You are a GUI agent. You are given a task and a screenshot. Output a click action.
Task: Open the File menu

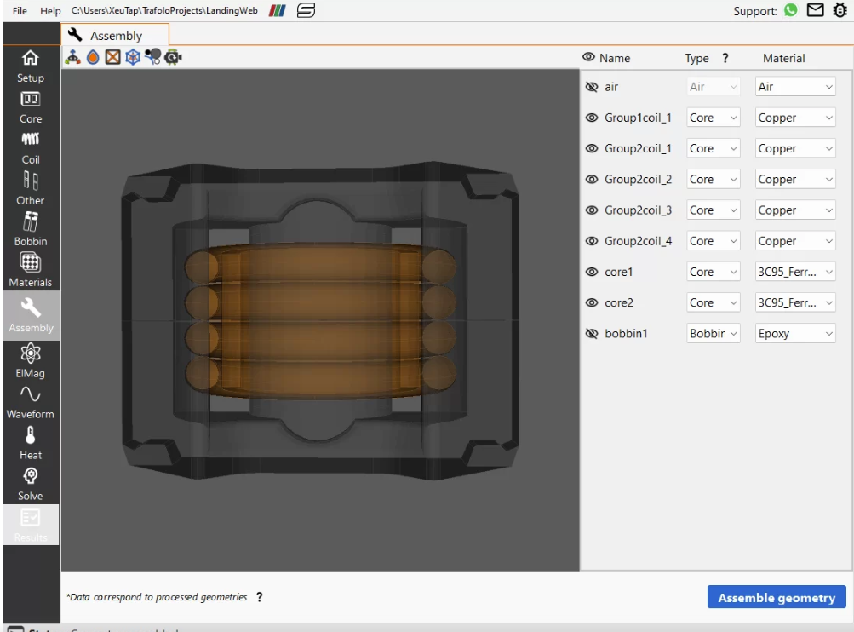pos(20,11)
